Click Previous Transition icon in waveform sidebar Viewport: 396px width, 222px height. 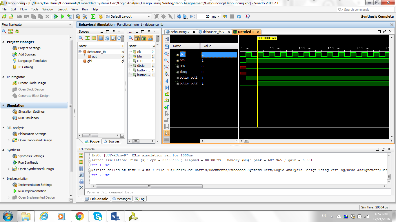coord(167,94)
